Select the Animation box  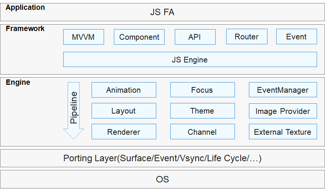click(124, 90)
